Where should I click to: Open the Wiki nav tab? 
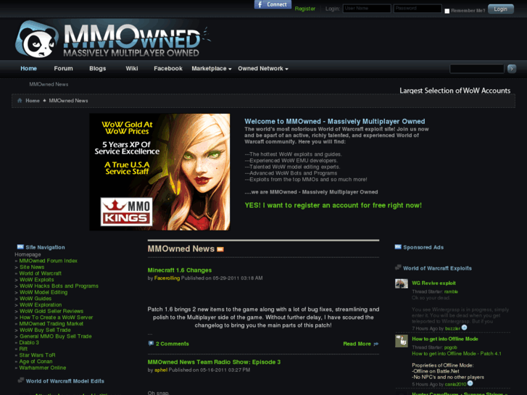click(132, 69)
